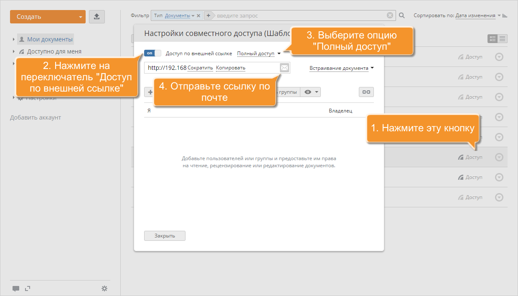Open the "Доступно для меня" section

[x=54, y=51]
